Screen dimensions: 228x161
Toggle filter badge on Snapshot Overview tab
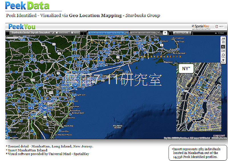click(x=126, y=33)
